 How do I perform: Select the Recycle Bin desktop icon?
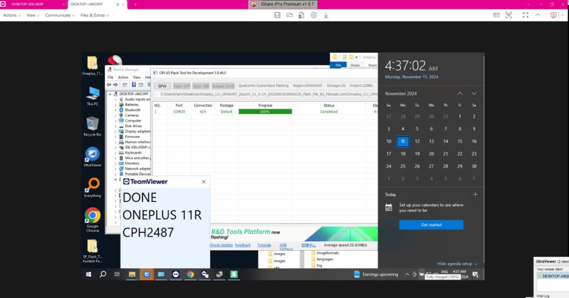[x=92, y=126]
